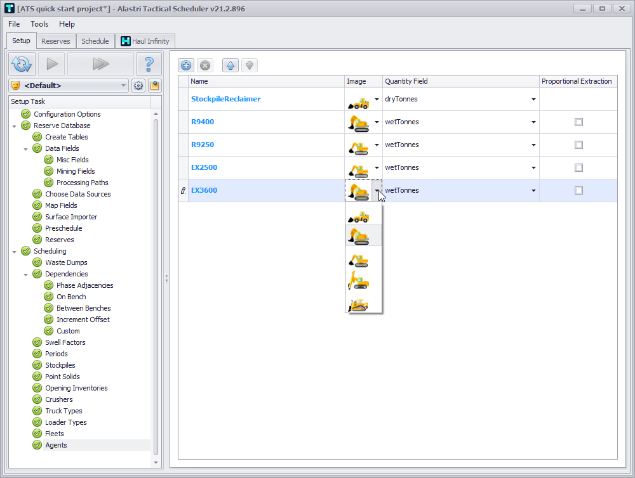635x478 pixels.
Task: Enable Proportional Extraction for R9400
Action: point(578,122)
